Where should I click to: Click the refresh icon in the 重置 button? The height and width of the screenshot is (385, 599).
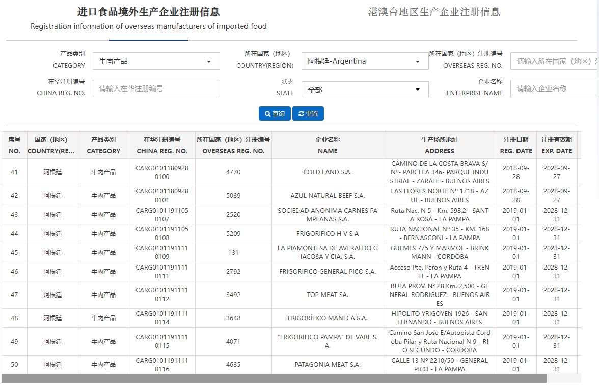click(x=300, y=113)
